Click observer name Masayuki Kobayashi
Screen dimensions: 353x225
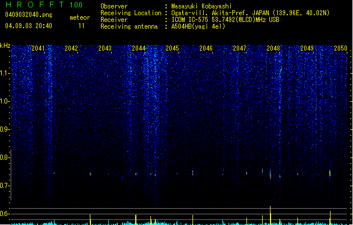coord(201,6)
